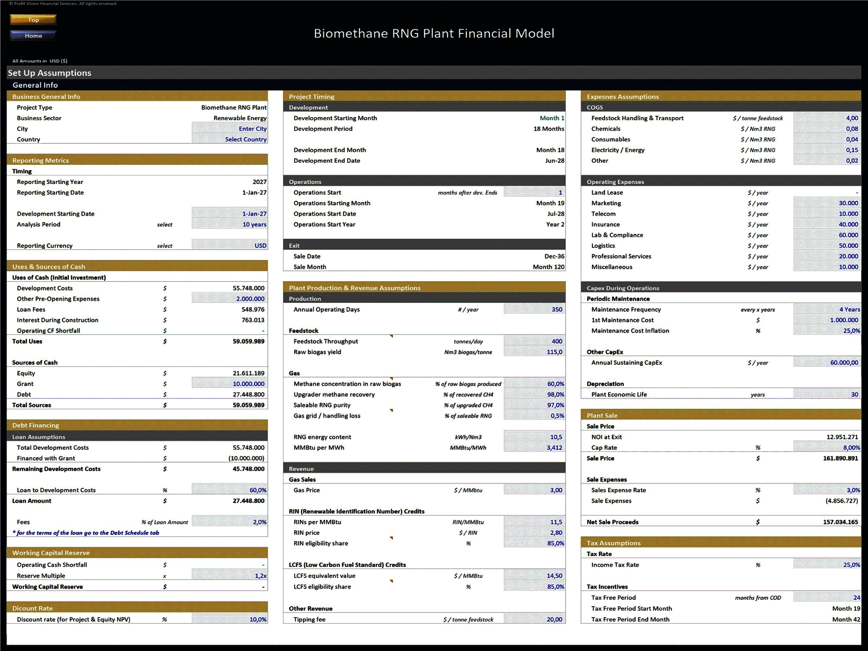The width and height of the screenshot is (868, 651).
Task: Click the Chemicals 0,08 cost cell
Action: 827,129
